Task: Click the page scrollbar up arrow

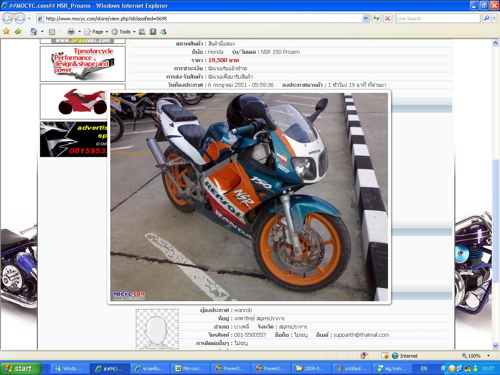Action: 495,43
